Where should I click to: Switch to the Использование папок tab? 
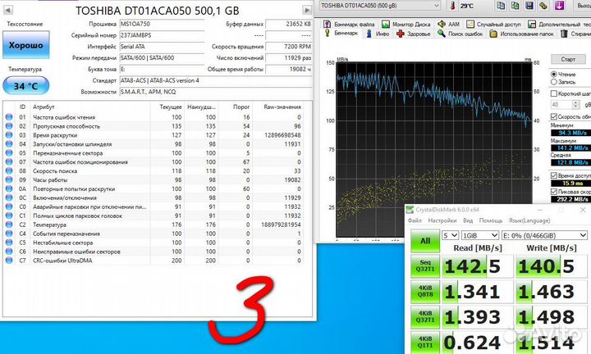[521, 34]
